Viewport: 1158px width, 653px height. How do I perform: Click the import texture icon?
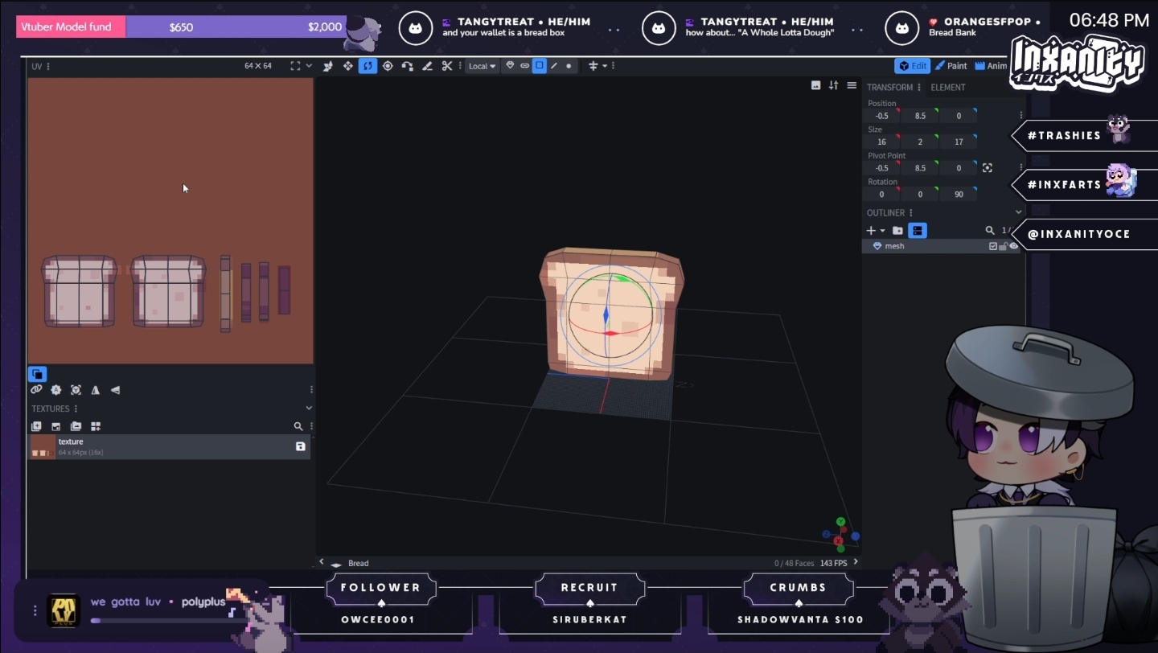tap(56, 426)
